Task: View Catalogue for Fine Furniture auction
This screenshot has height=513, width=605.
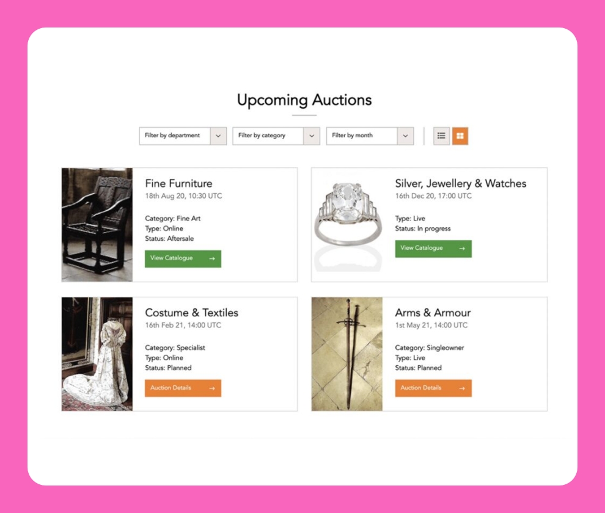Action: tap(183, 258)
